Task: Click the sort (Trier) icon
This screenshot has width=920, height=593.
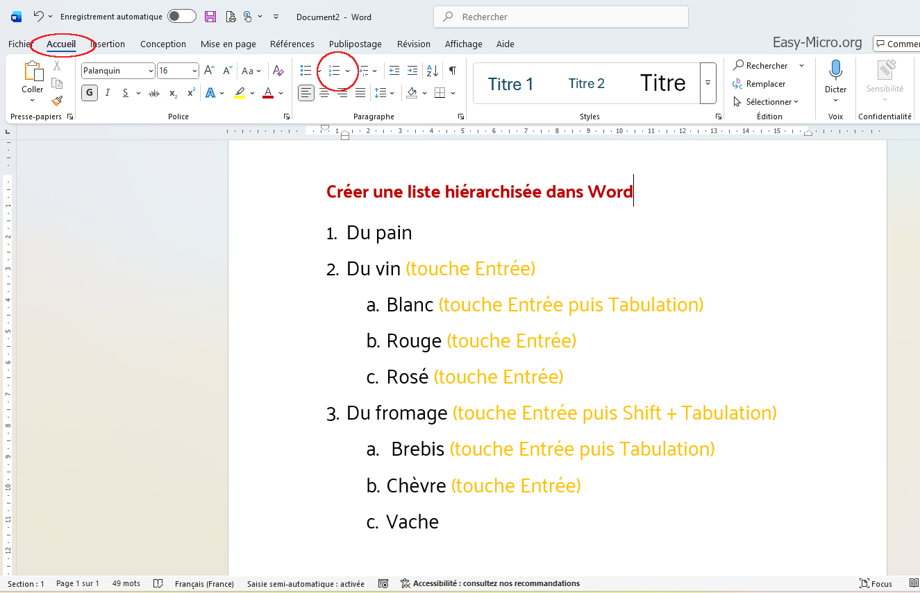Action: (x=431, y=70)
